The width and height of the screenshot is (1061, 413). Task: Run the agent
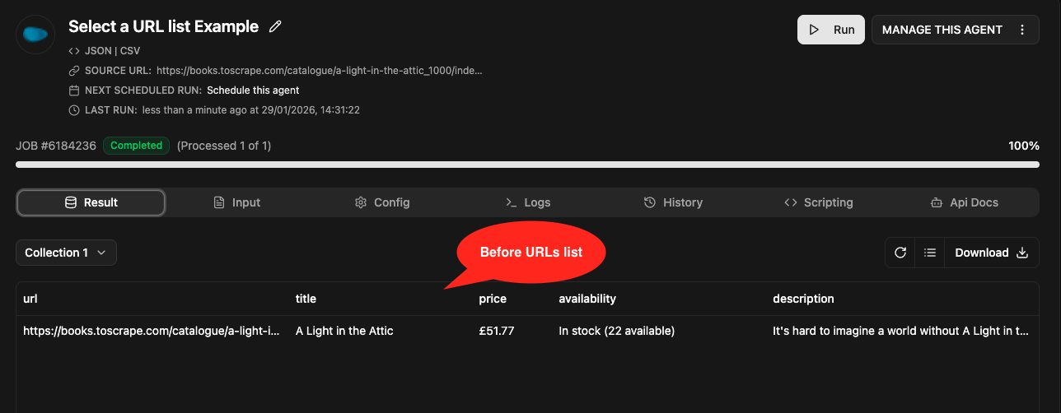pos(830,30)
